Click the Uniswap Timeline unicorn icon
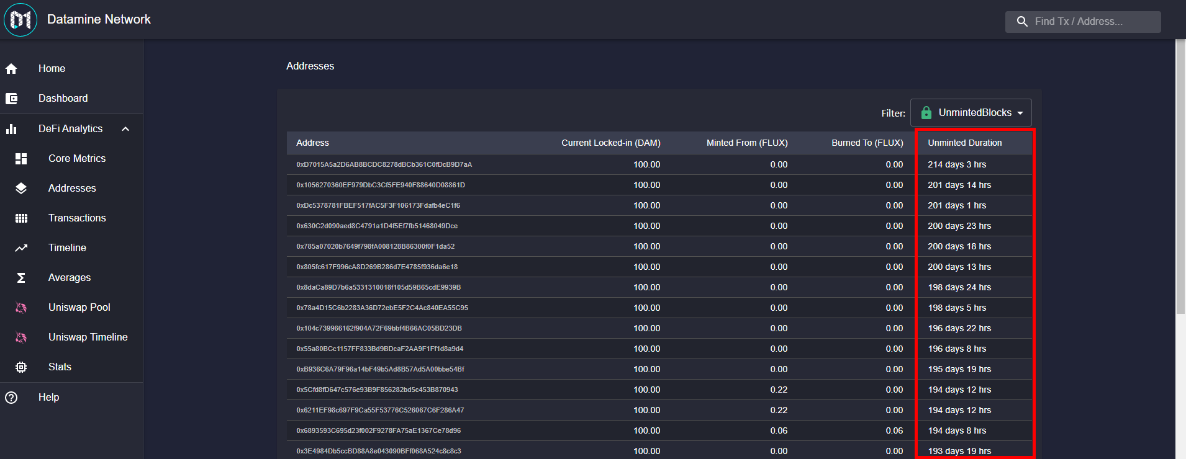1186x459 pixels. pos(21,337)
